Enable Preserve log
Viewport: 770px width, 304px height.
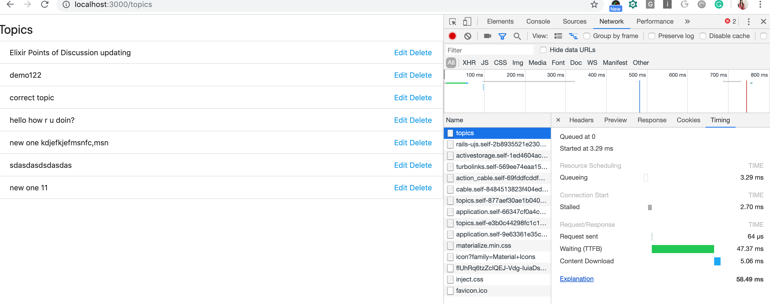tap(652, 36)
